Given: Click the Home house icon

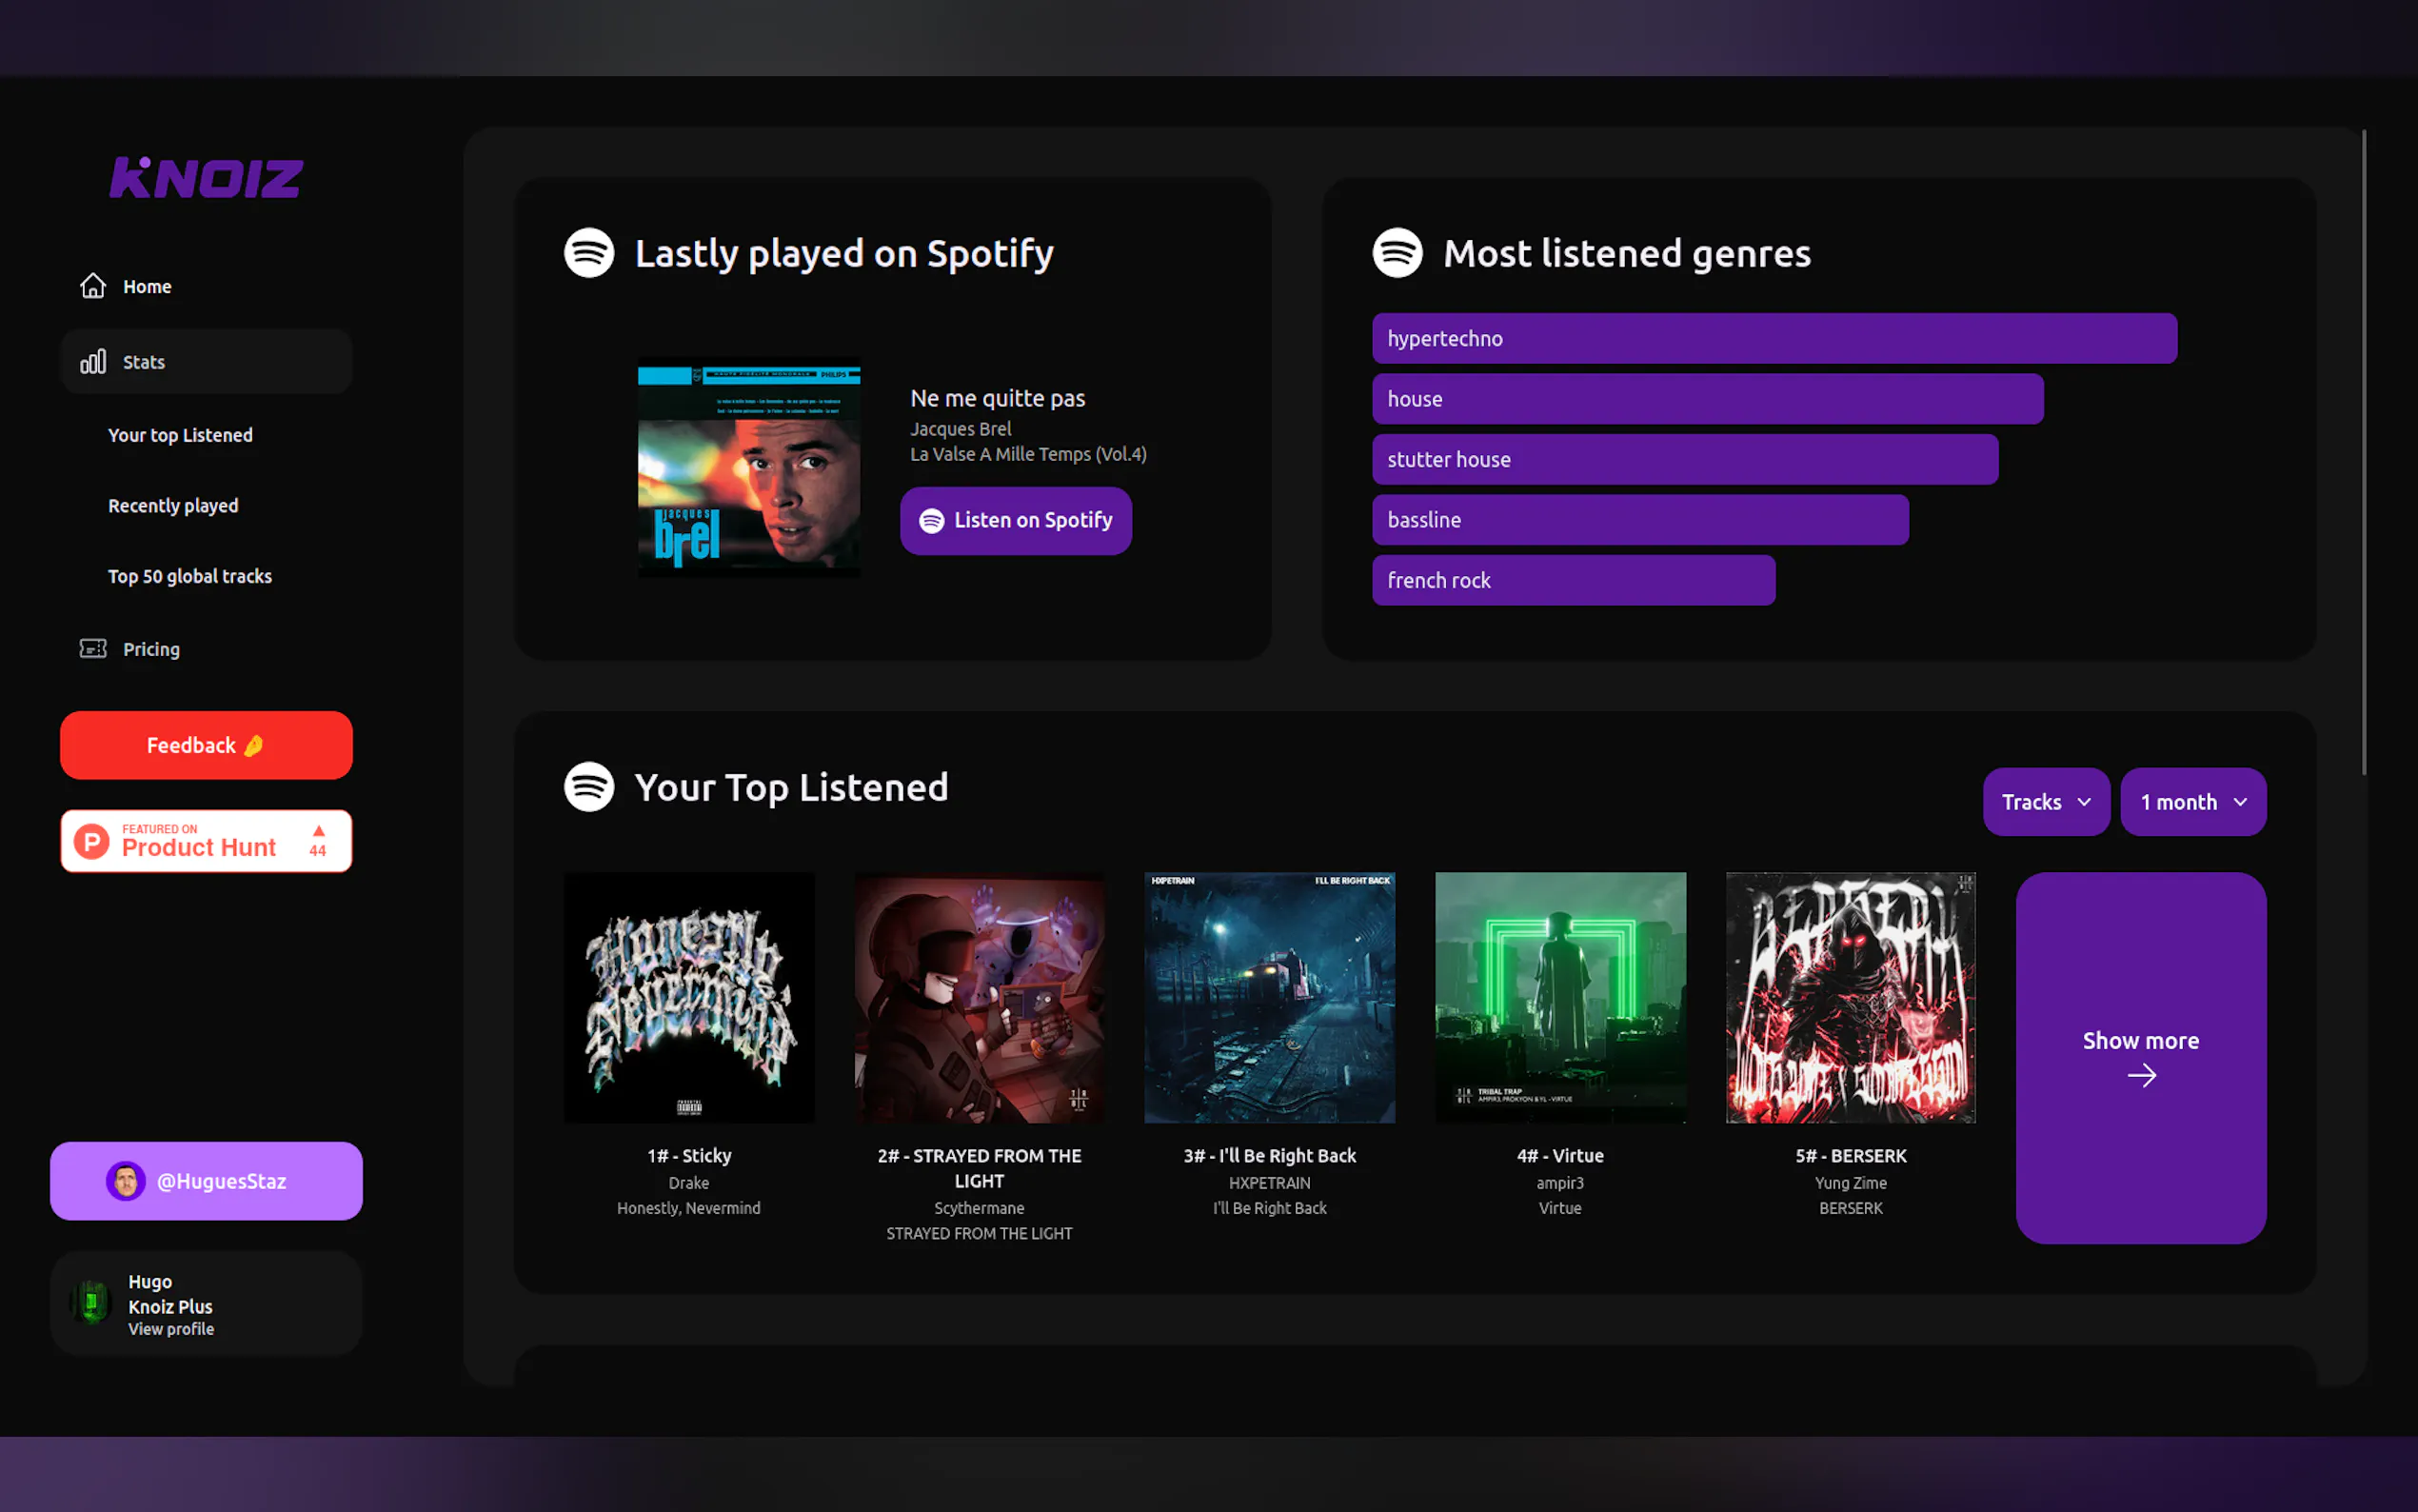Looking at the screenshot, I should (x=93, y=286).
